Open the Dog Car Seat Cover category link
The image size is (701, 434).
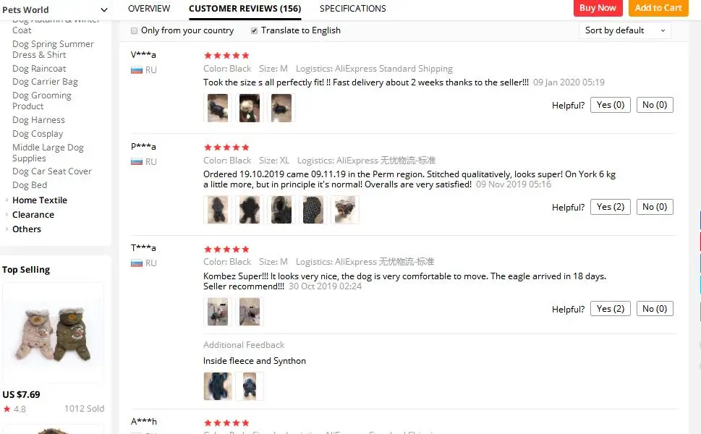[52, 171]
